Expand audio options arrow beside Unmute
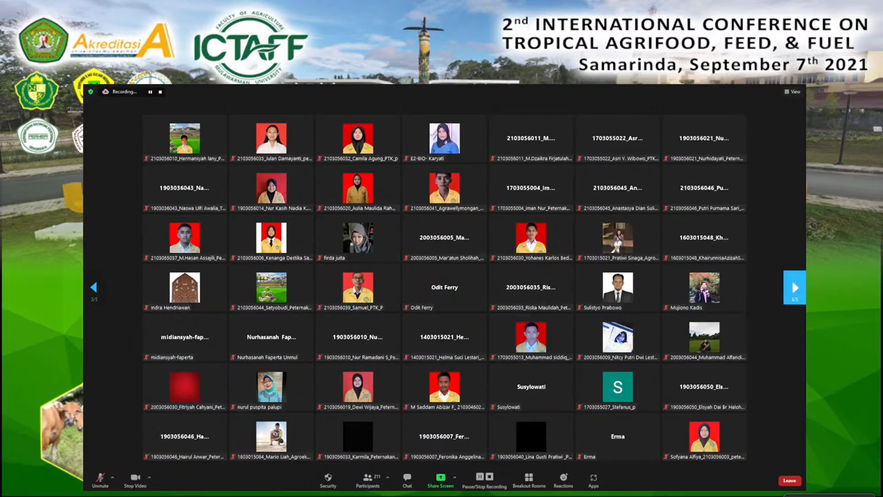Screen dimensions: 883x497 (x=112, y=477)
